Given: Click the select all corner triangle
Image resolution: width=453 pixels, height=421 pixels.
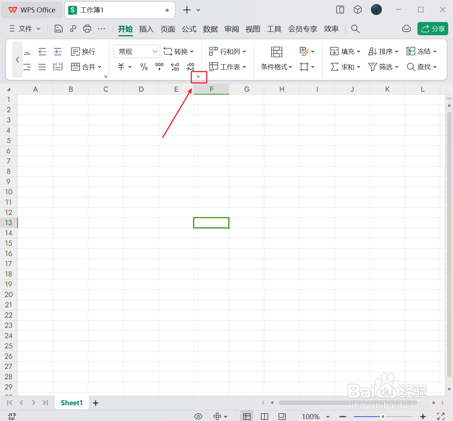Looking at the screenshot, I should (x=9, y=89).
